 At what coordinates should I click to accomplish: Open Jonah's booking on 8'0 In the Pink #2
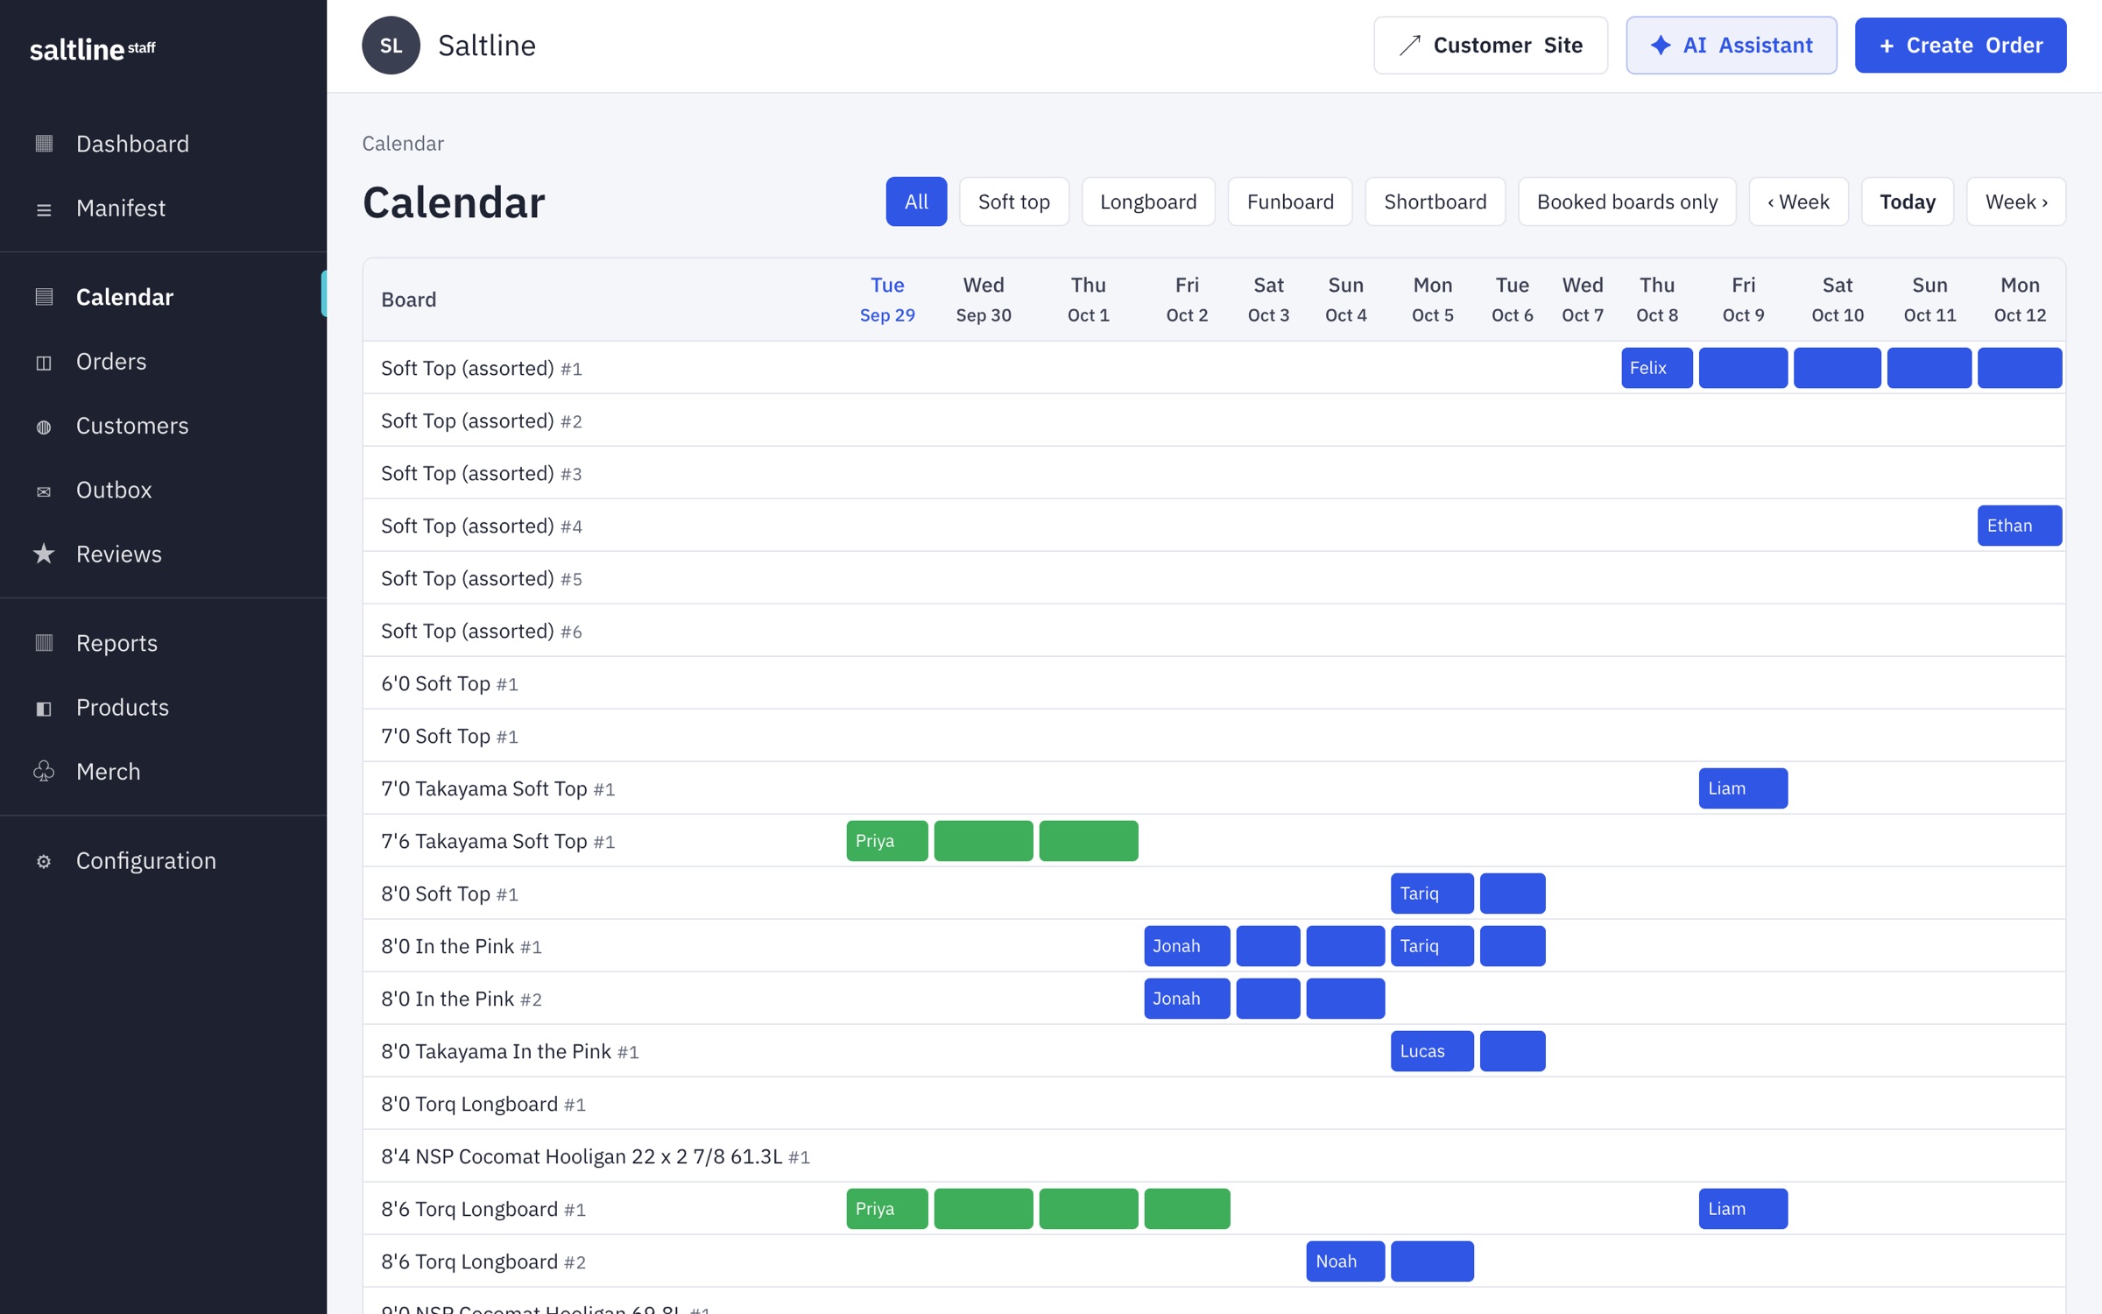click(x=1187, y=999)
